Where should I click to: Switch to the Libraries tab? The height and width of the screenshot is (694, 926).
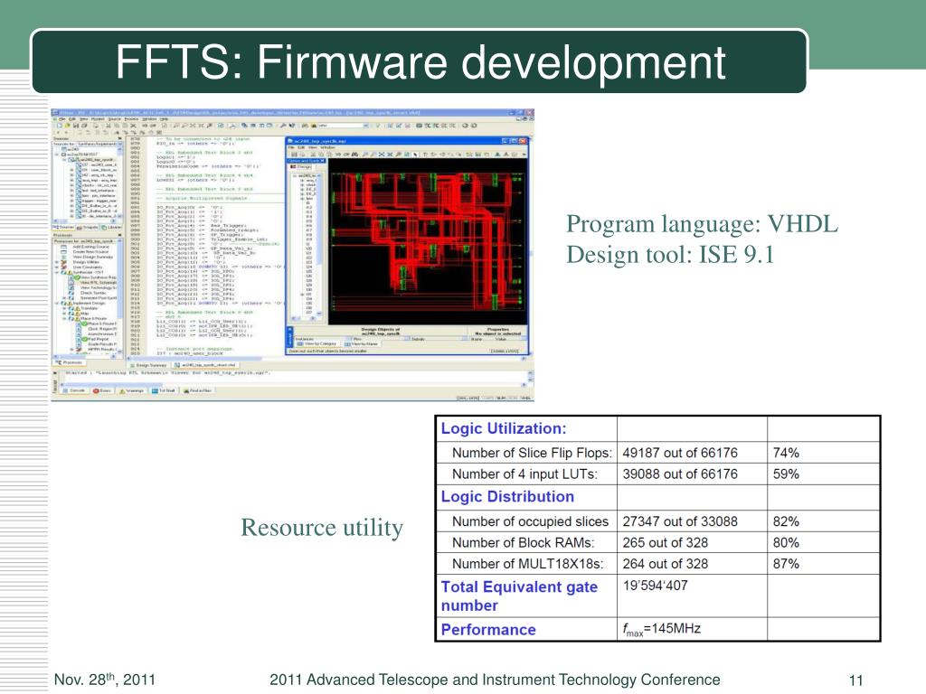[x=111, y=227]
